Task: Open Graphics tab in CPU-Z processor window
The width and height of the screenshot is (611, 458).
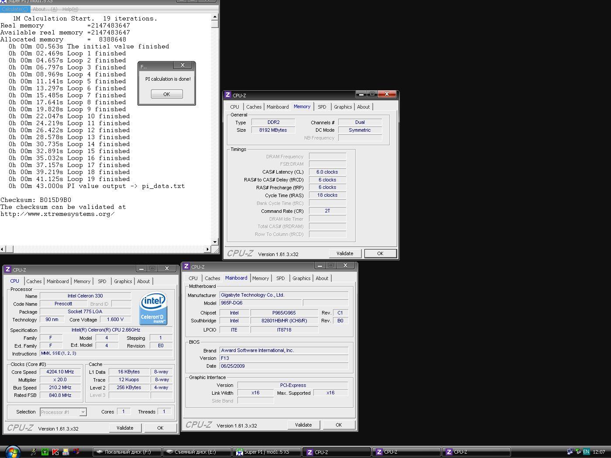Action: click(x=123, y=281)
